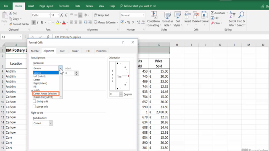Click the Wrap Text button
The height and width of the screenshot is (151, 269).
point(101,15)
